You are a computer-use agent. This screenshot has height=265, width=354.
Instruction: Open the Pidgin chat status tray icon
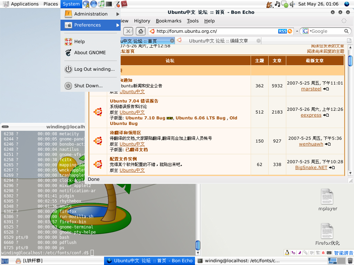click(x=285, y=4)
